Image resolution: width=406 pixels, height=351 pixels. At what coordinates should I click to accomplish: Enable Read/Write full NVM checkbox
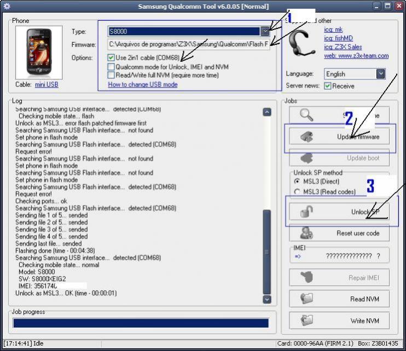(111, 75)
